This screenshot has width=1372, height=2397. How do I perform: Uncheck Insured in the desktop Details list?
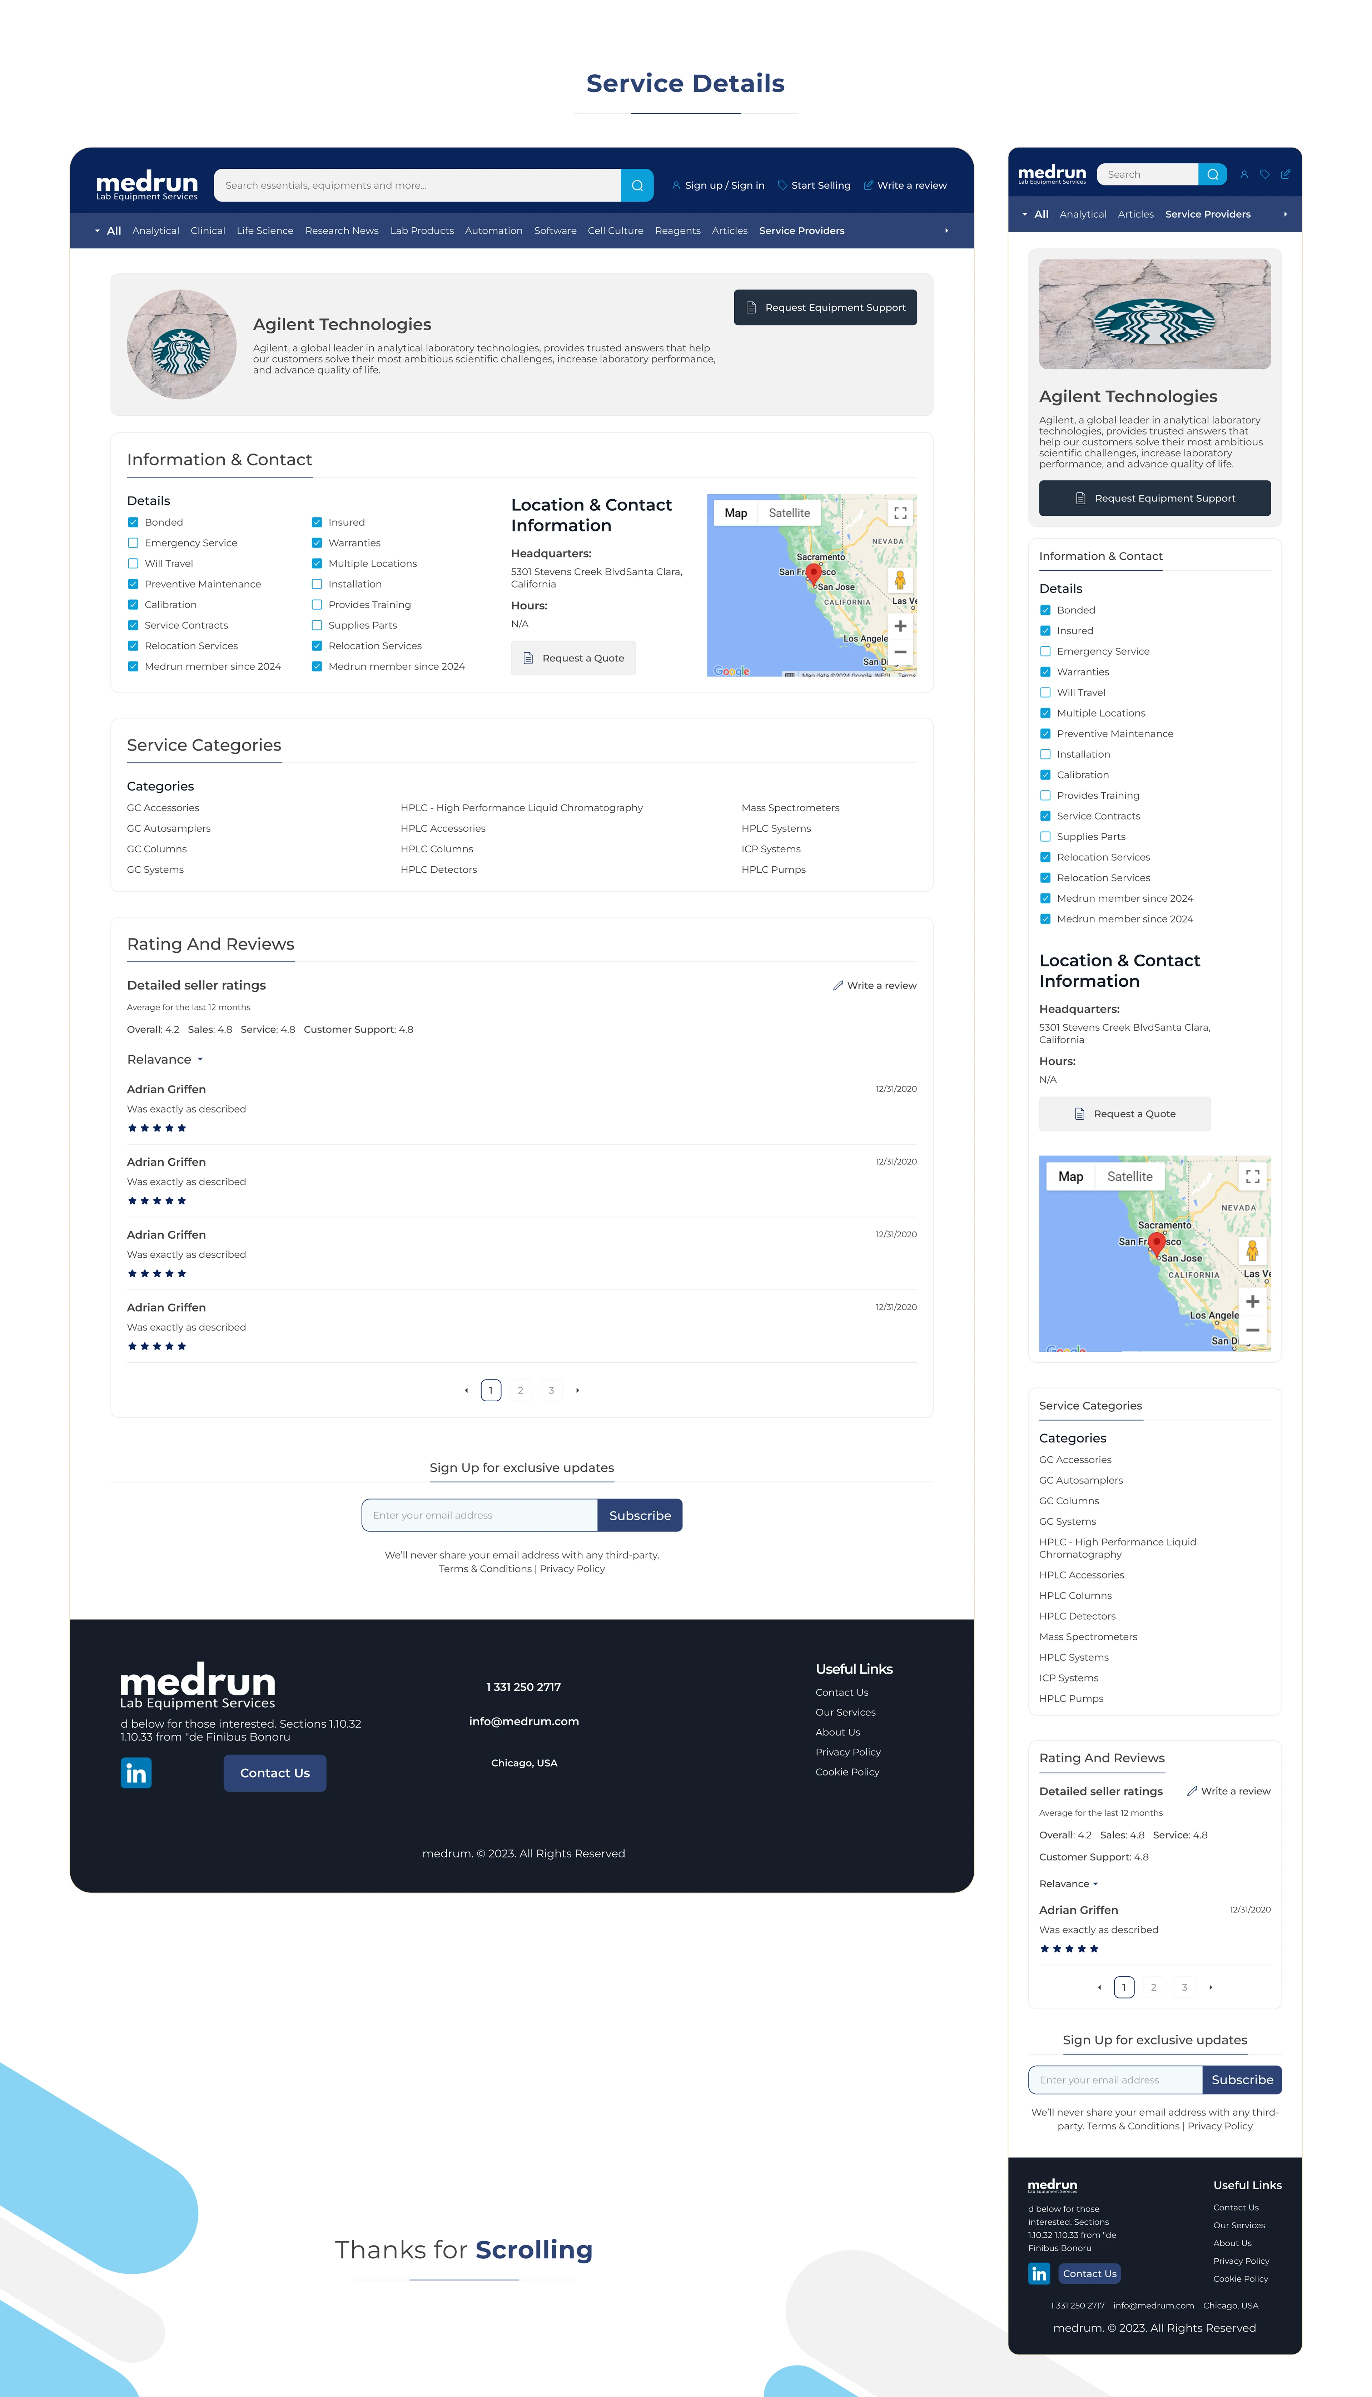click(317, 522)
